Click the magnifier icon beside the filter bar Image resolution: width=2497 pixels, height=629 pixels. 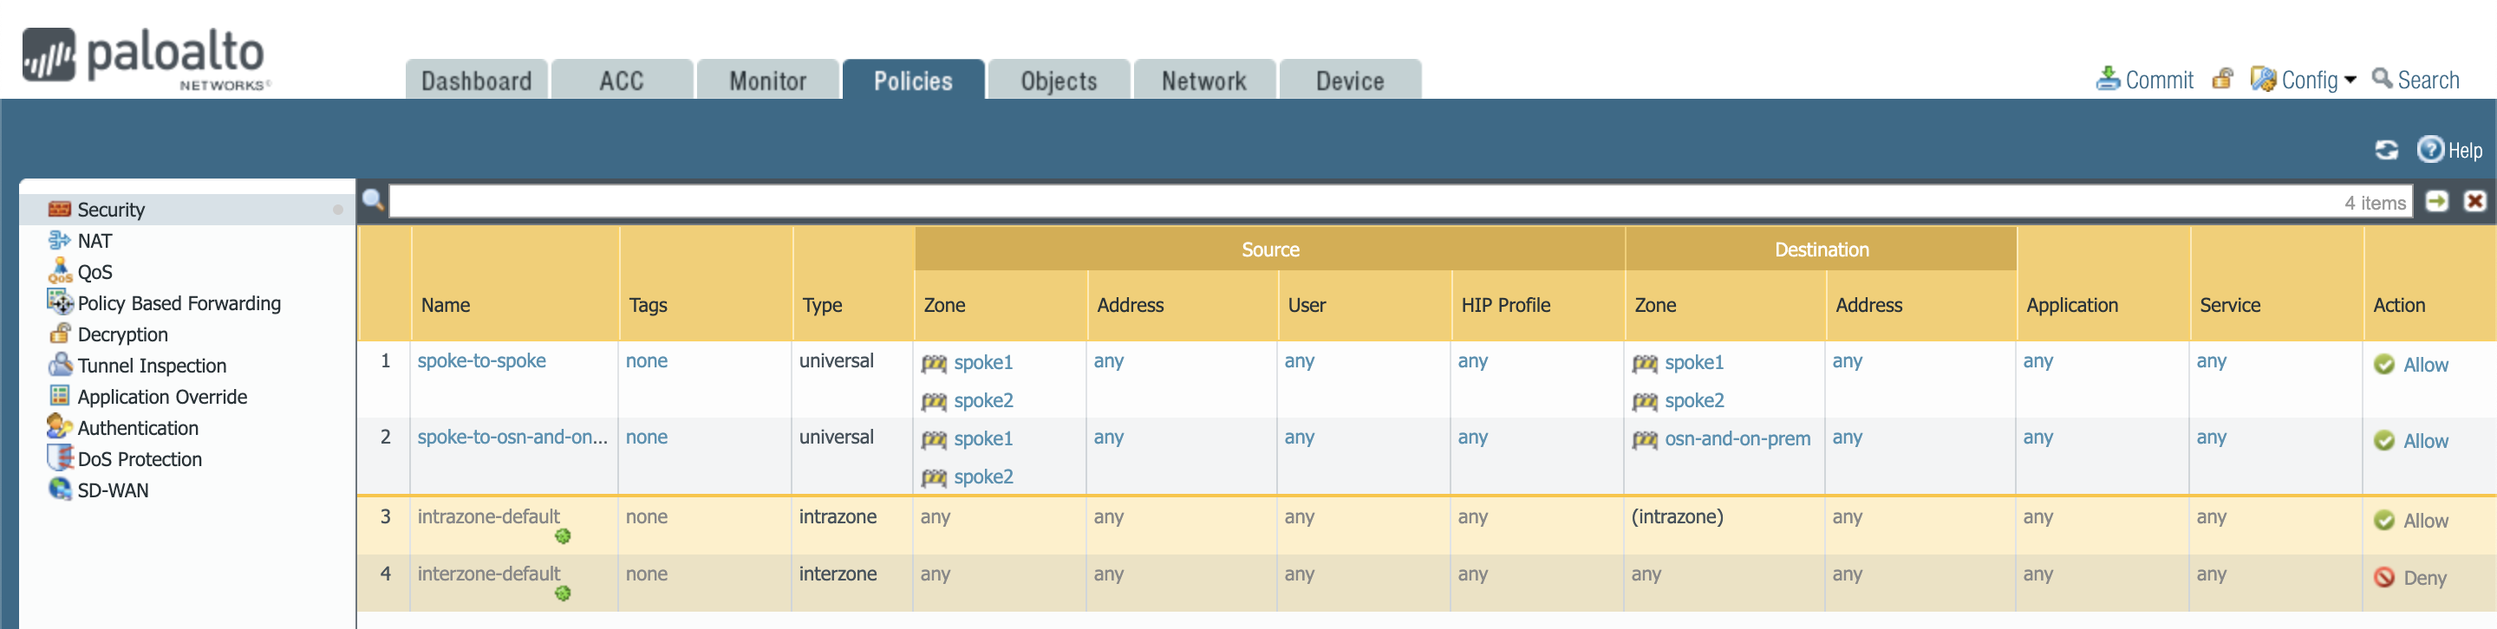tap(373, 201)
